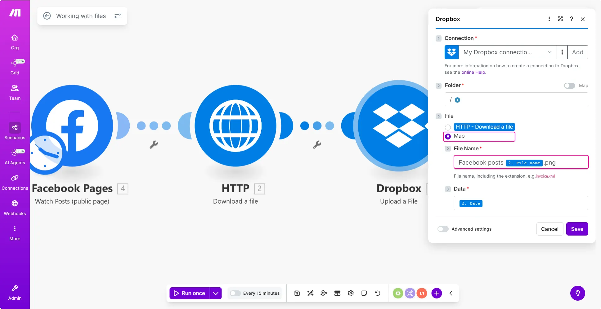The width and height of the screenshot is (601, 309).
Task: Open the Org home page
Action: [x=15, y=42]
